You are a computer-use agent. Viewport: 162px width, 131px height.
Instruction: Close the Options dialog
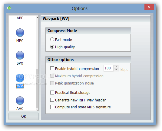coord(149,7)
